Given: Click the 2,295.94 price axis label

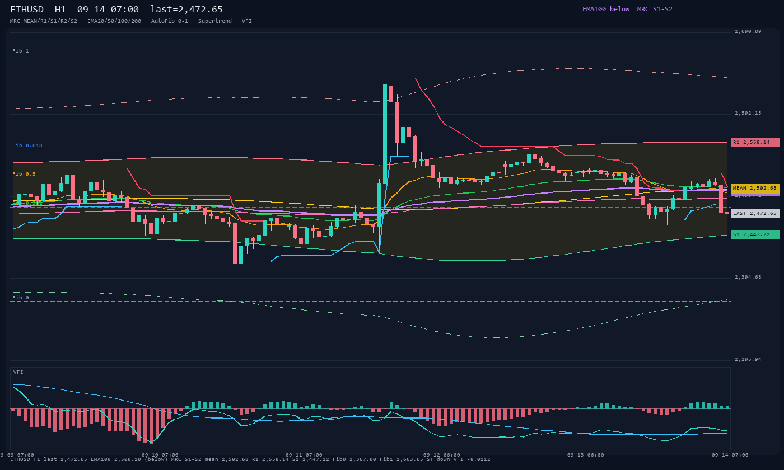Looking at the screenshot, I should [x=748, y=359].
